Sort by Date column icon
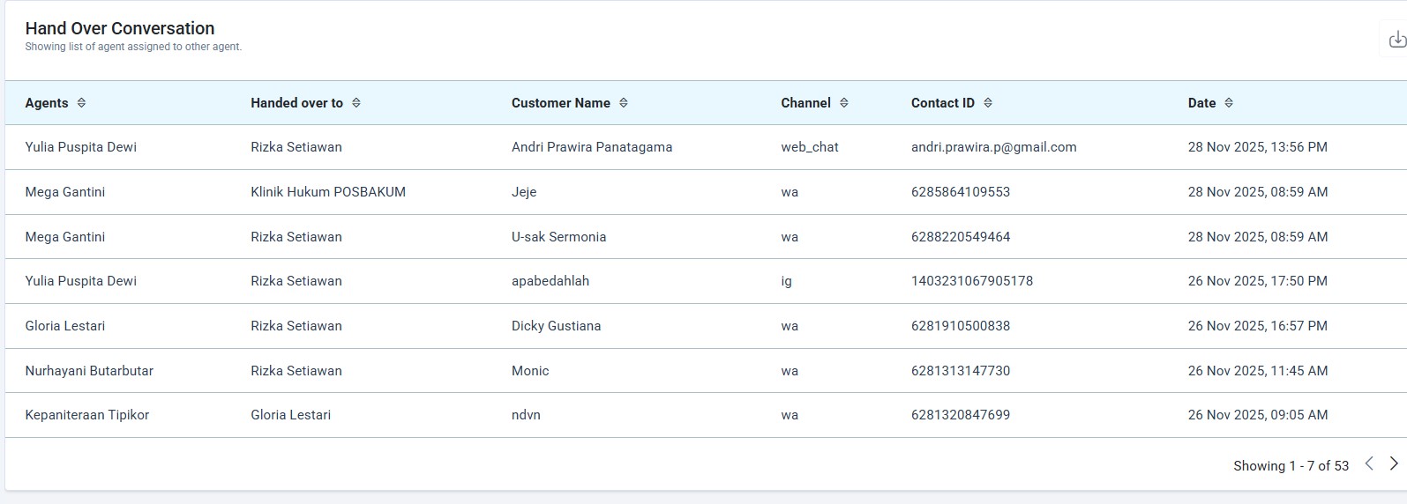The width and height of the screenshot is (1407, 504). coord(1229,103)
